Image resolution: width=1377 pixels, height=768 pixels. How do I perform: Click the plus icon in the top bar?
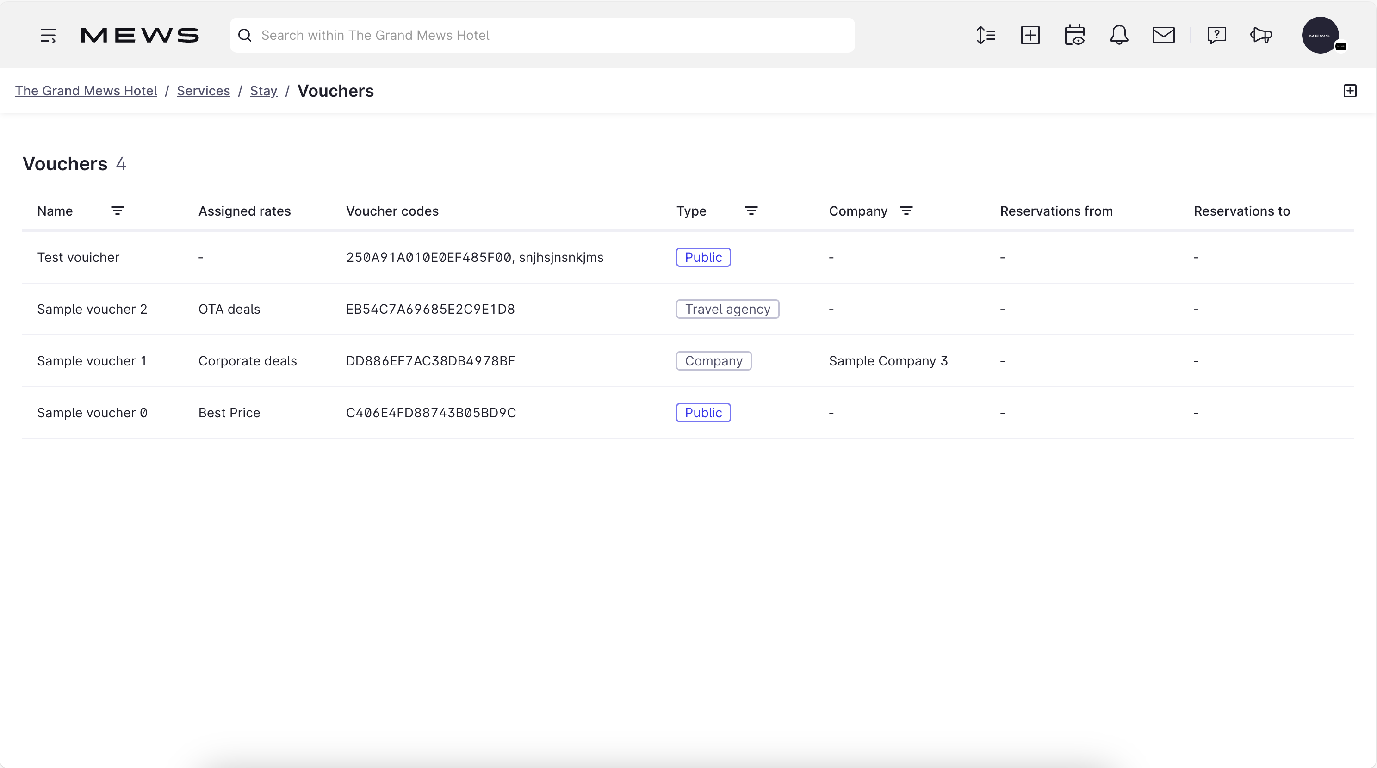coord(1030,35)
